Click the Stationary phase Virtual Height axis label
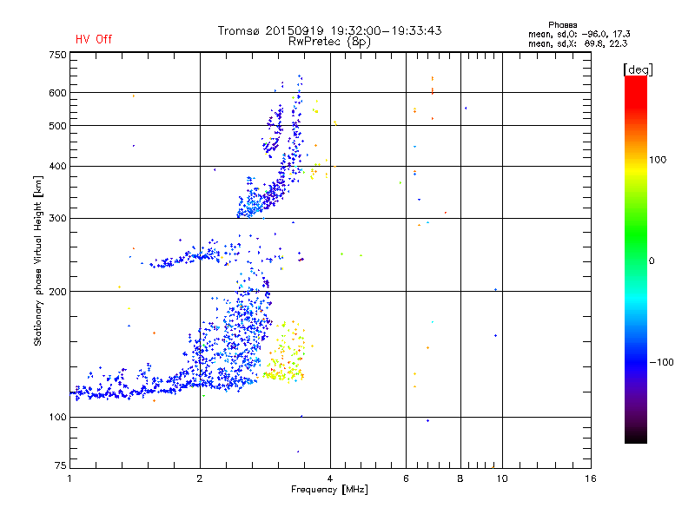The height and width of the screenshot is (521, 695). [37, 261]
